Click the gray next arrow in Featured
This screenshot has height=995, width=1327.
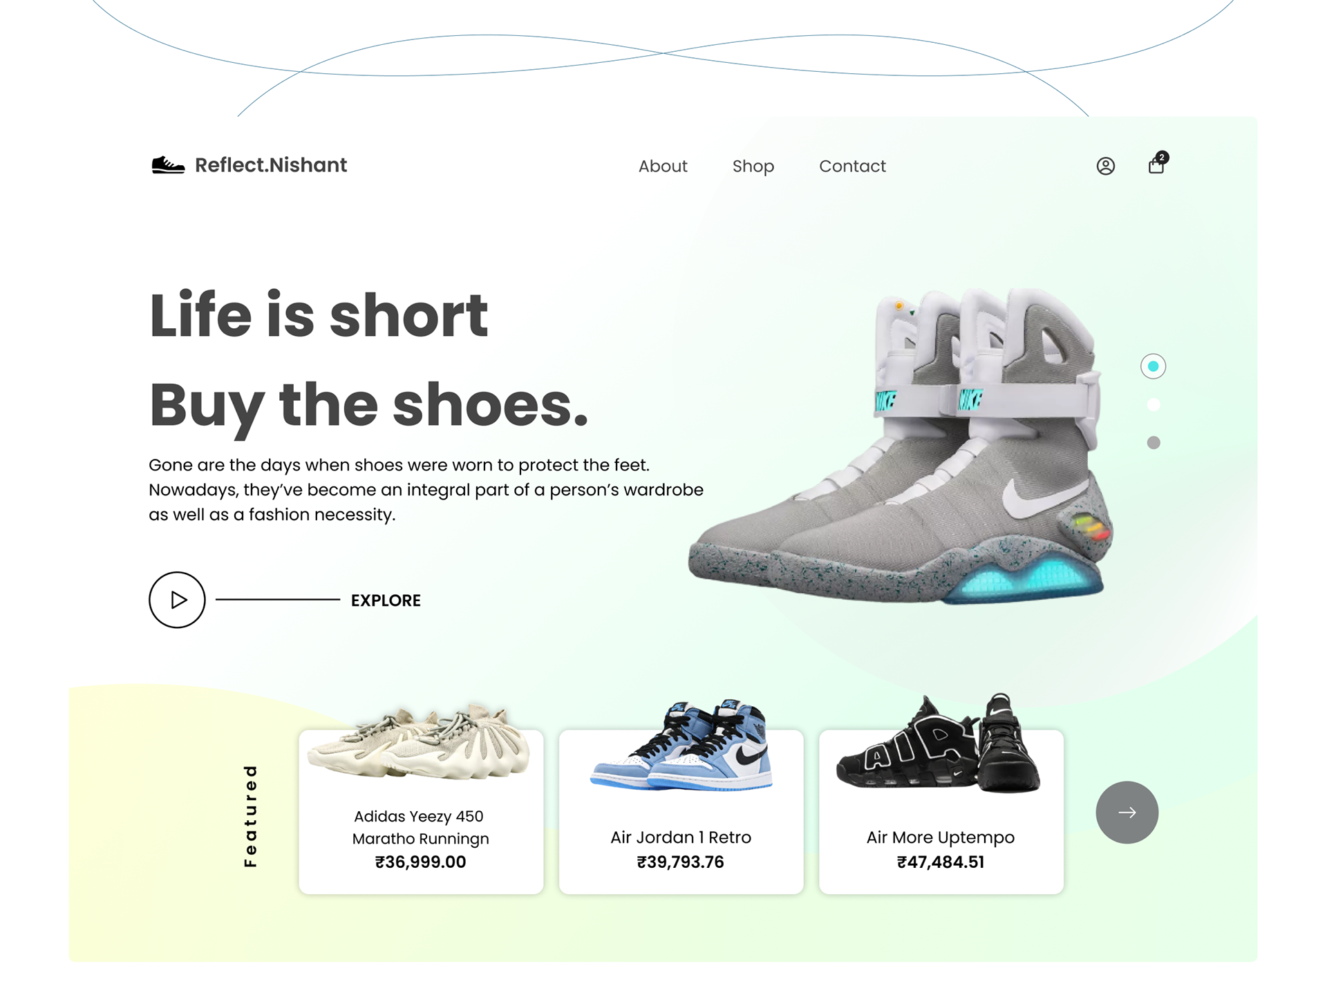(x=1127, y=813)
